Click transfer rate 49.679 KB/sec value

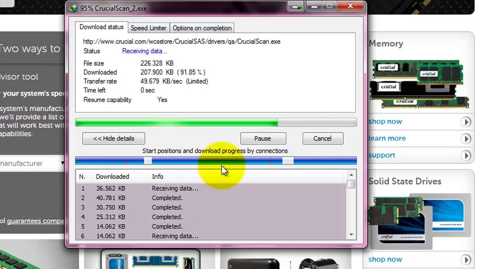[174, 81]
